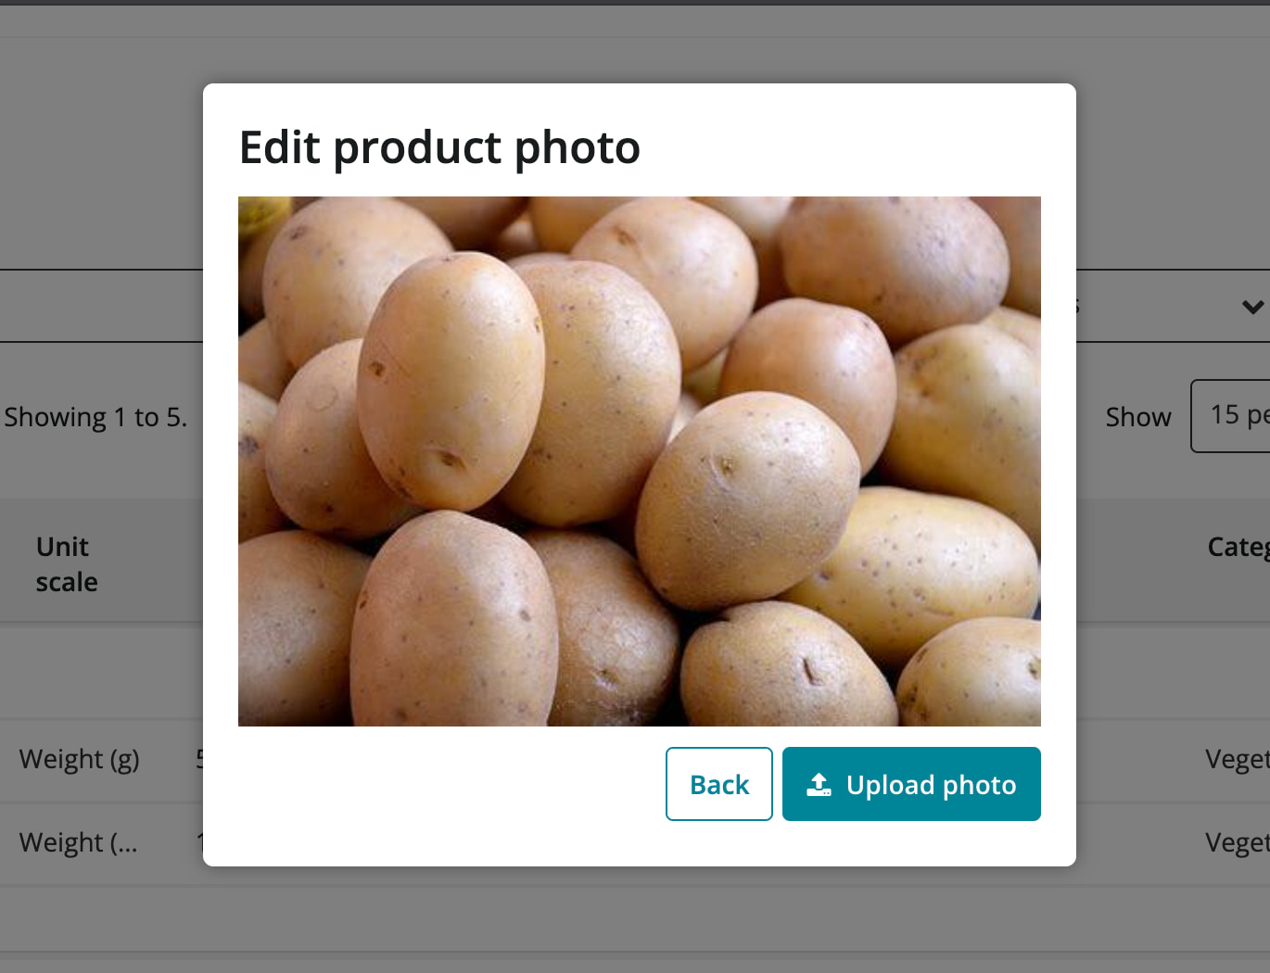The width and height of the screenshot is (1270, 973).
Task: Click the Upload photo button label
Action: pyautogui.click(x=931, y=785)
